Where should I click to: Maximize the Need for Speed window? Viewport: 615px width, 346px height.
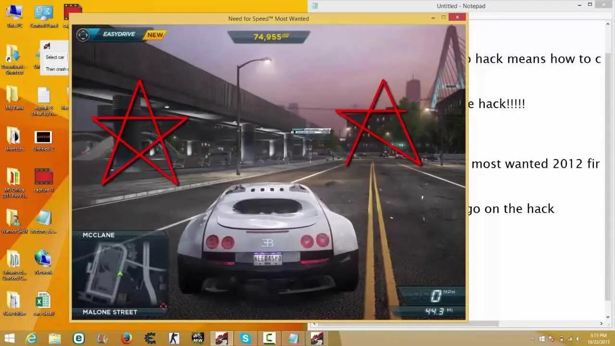coord(443,17)
